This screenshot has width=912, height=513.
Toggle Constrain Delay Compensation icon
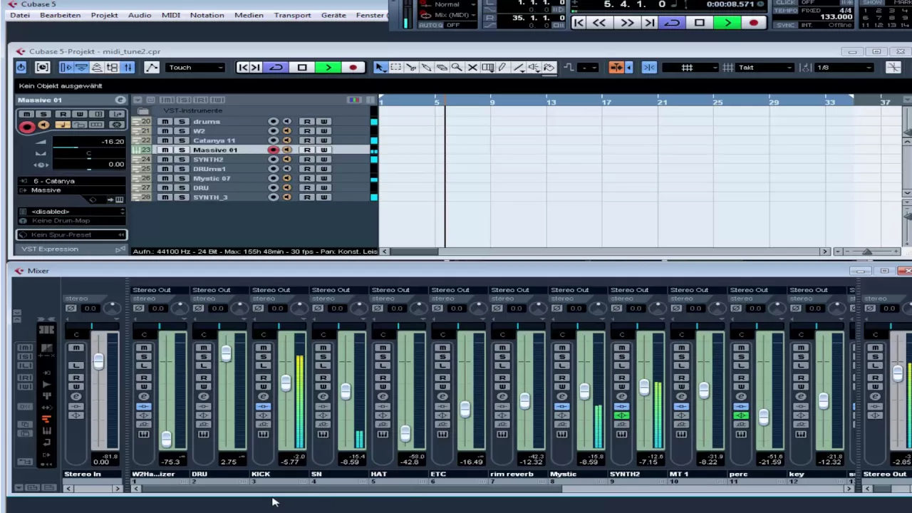(42, 67)
